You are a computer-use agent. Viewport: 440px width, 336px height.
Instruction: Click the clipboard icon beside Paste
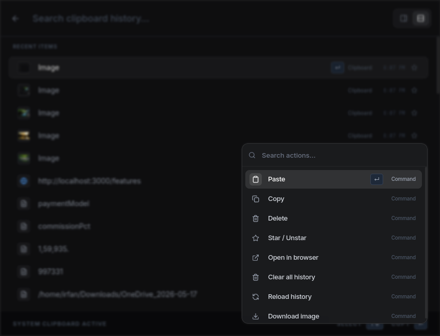pyautogui.click(x=255, y=179)
